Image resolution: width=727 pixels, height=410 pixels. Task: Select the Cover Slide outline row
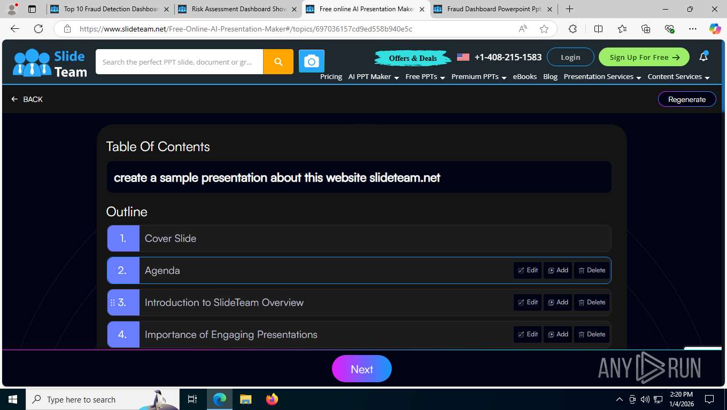click(359, 238)
